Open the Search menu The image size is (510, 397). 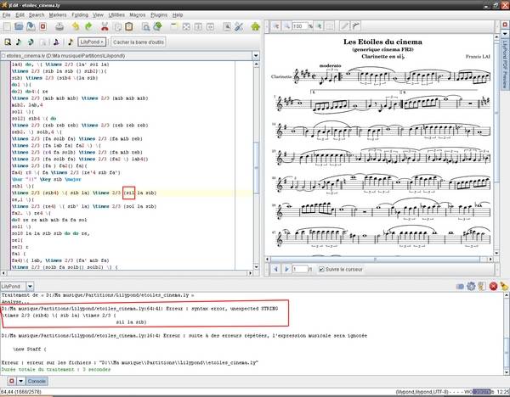pos(37,15)
